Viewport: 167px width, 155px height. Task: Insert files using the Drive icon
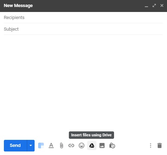click(x=92, y=145)
